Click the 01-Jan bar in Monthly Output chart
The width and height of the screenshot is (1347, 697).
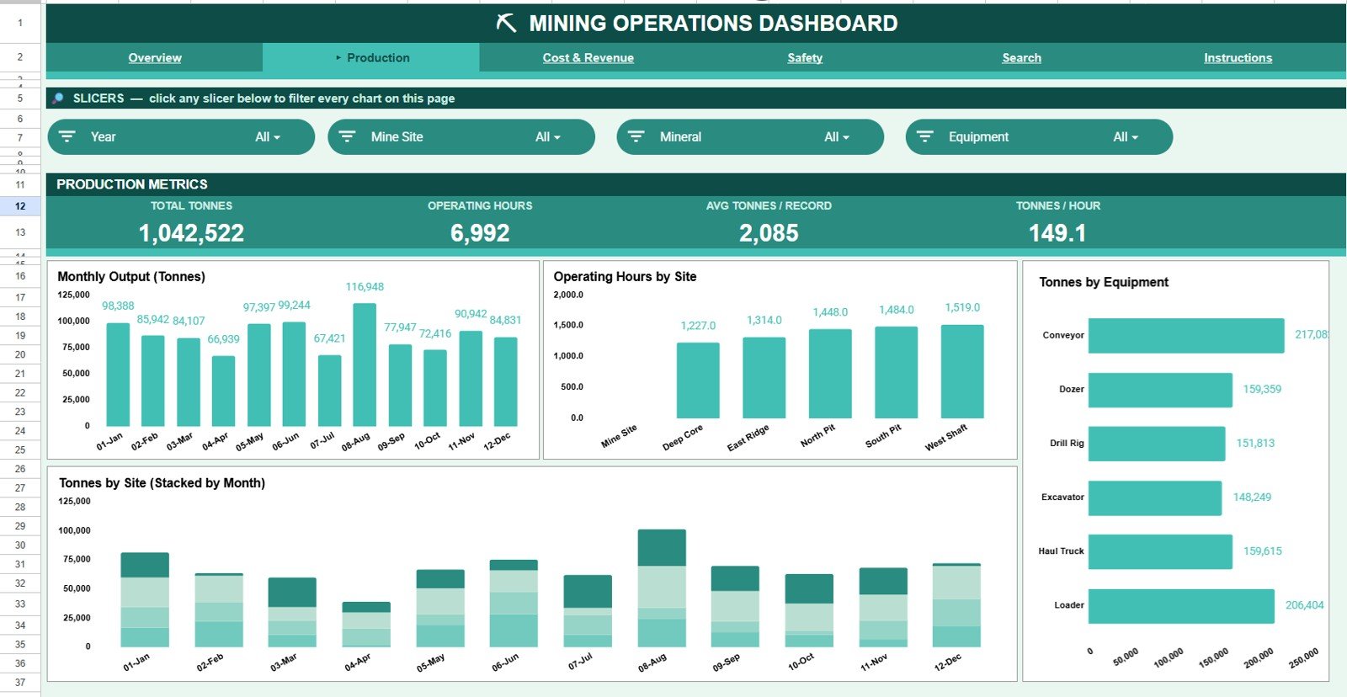tap(118, 375)
